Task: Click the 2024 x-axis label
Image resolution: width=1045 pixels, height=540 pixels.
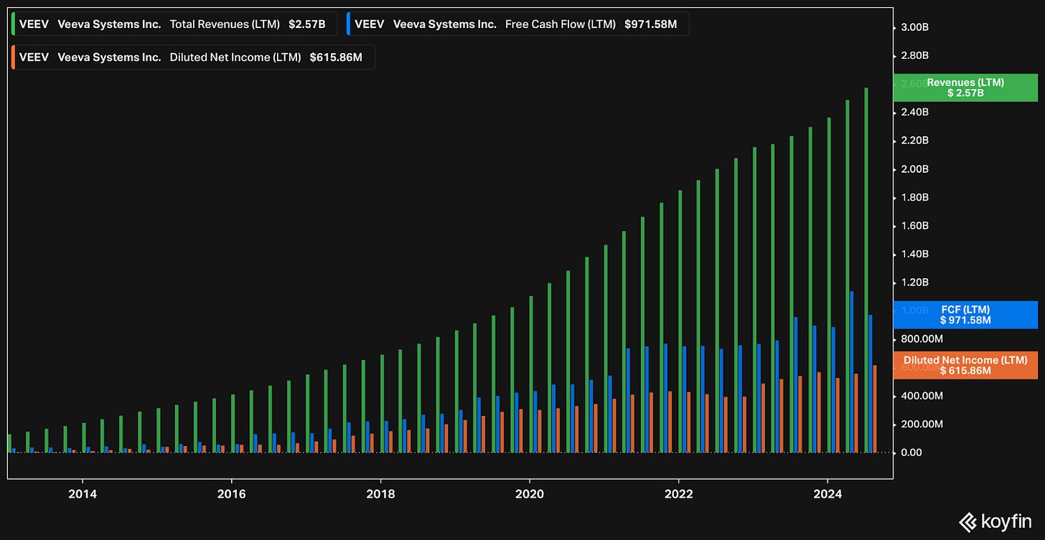Action: click(x=828, y=494)
